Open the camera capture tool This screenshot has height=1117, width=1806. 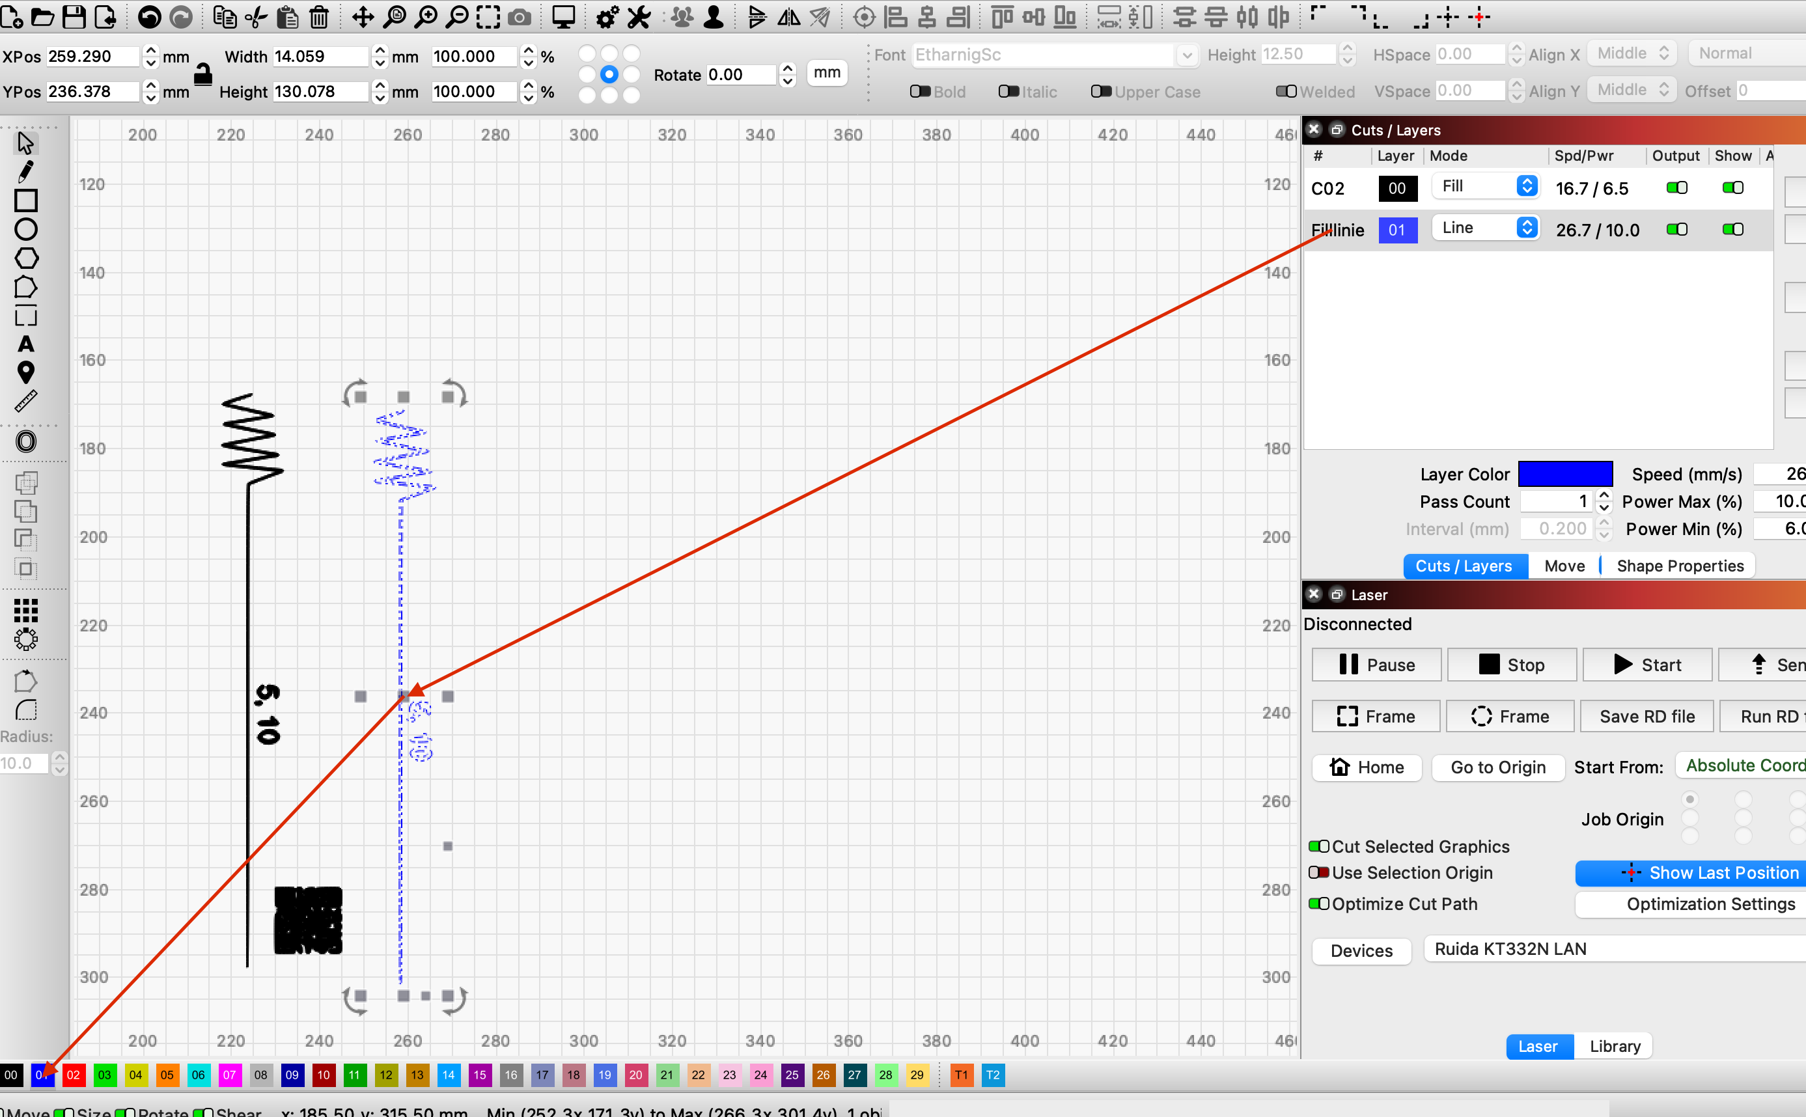520,16
